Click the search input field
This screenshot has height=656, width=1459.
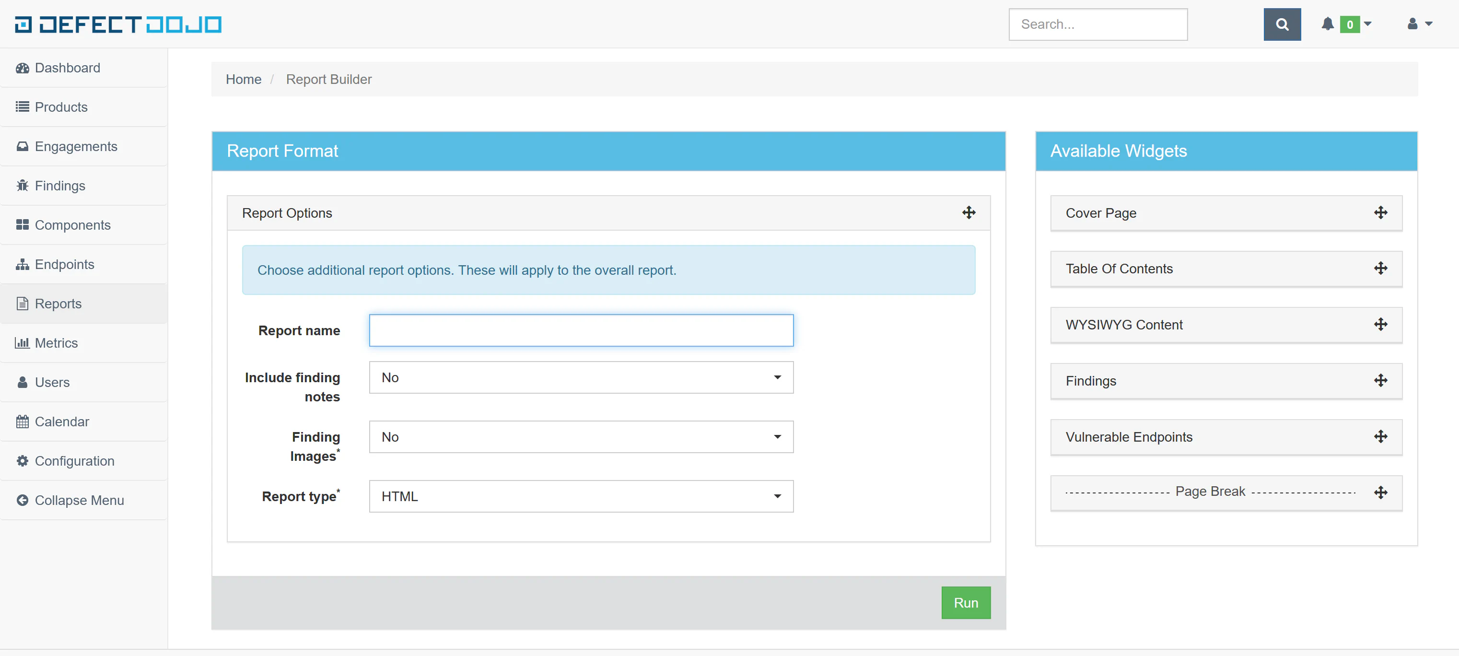pos(1098,24)
